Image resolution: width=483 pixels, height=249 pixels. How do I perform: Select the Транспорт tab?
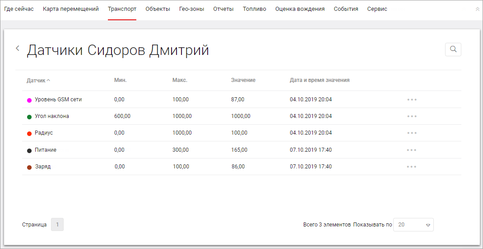[x=122, y=9]
